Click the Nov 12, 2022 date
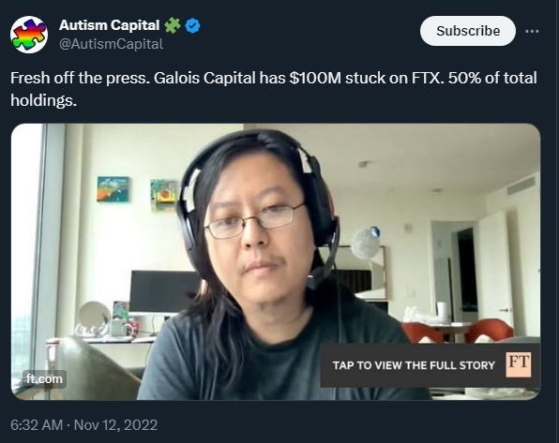This screenshot has height=443, width=559. click(x=115, y=425)
